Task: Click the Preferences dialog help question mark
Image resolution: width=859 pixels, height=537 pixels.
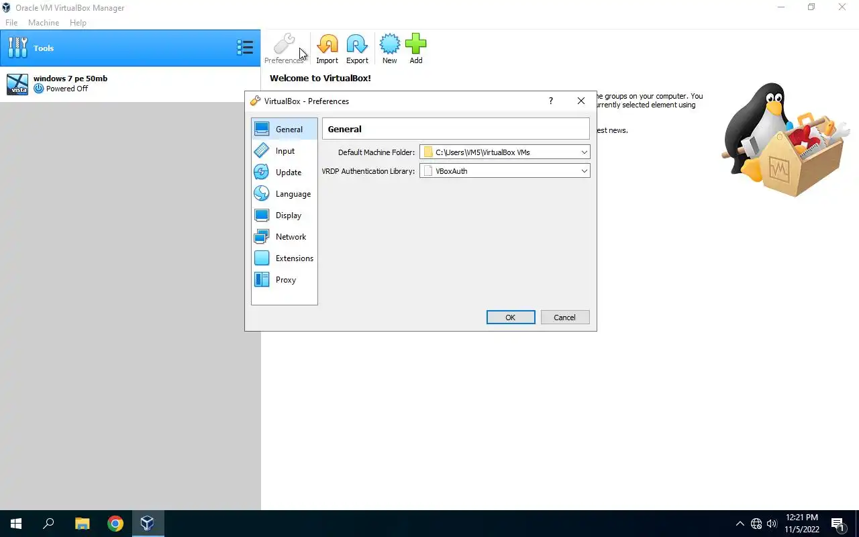Action: point(551,101)
